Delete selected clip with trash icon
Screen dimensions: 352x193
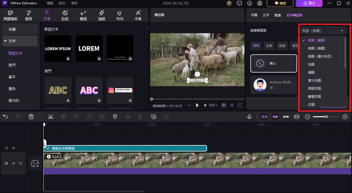pyautogui.click(x=31, y=117)
